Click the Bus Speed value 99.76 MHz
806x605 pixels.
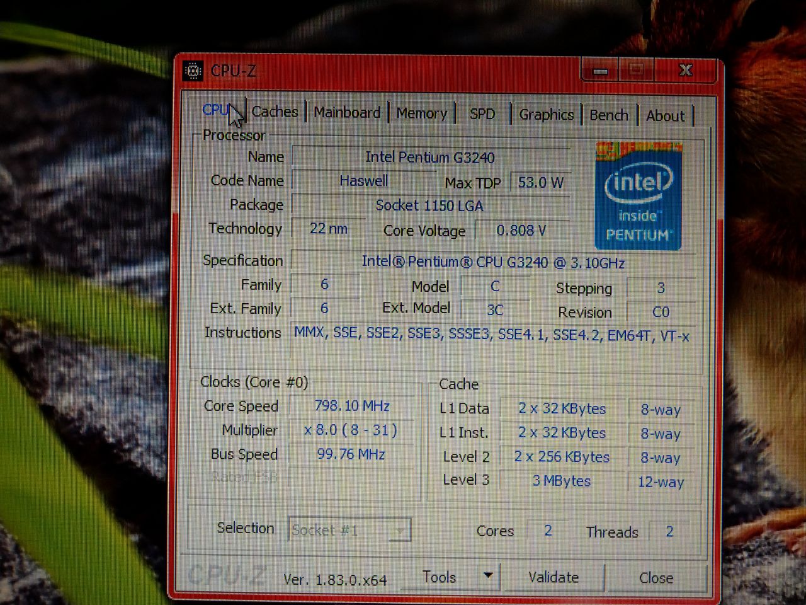351,454
